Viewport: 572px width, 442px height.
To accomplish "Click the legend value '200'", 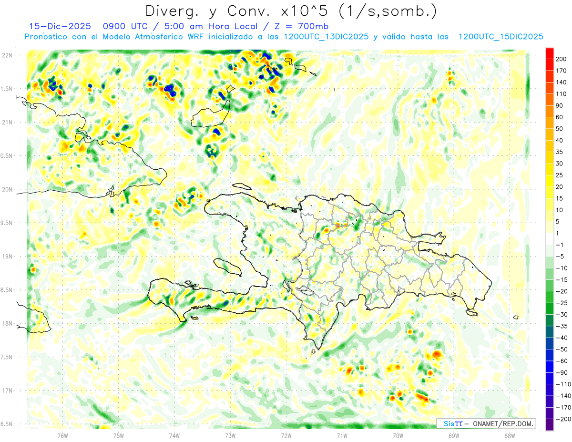I will point(562,58).
